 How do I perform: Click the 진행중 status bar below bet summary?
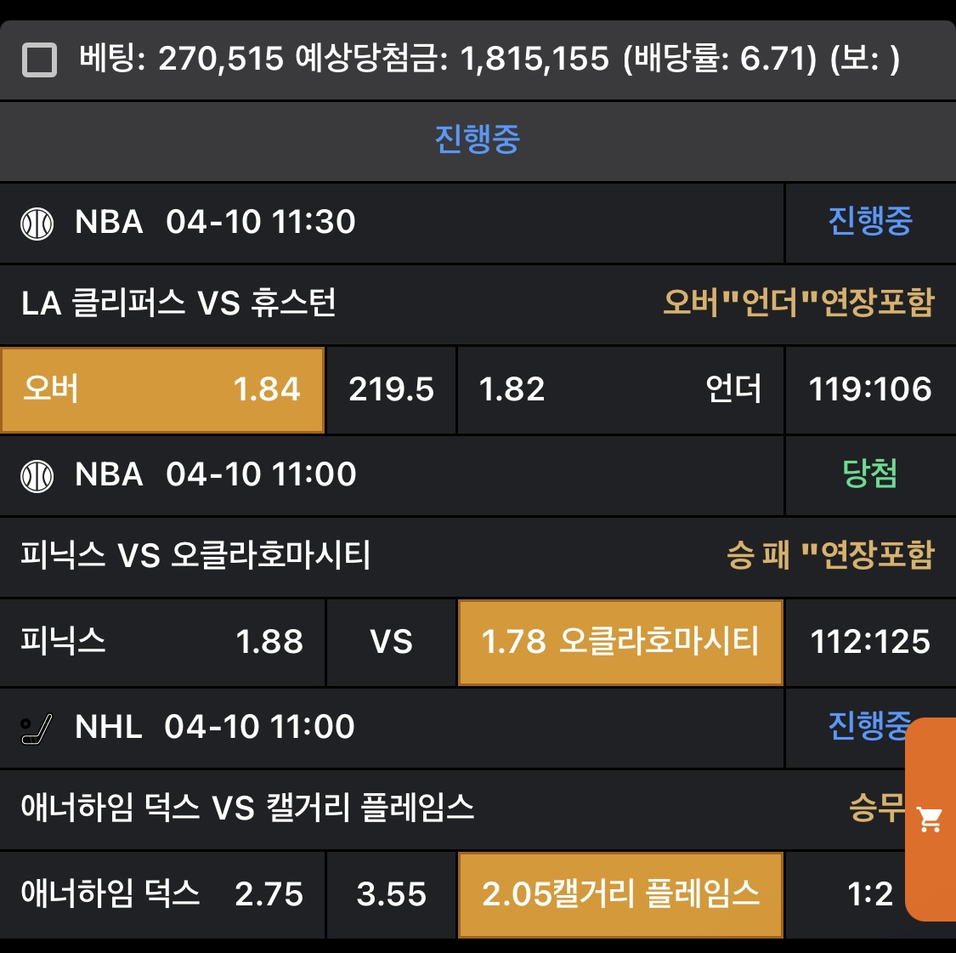[478, 139]
